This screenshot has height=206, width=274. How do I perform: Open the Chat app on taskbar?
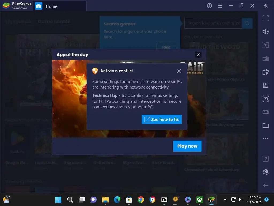93,200
